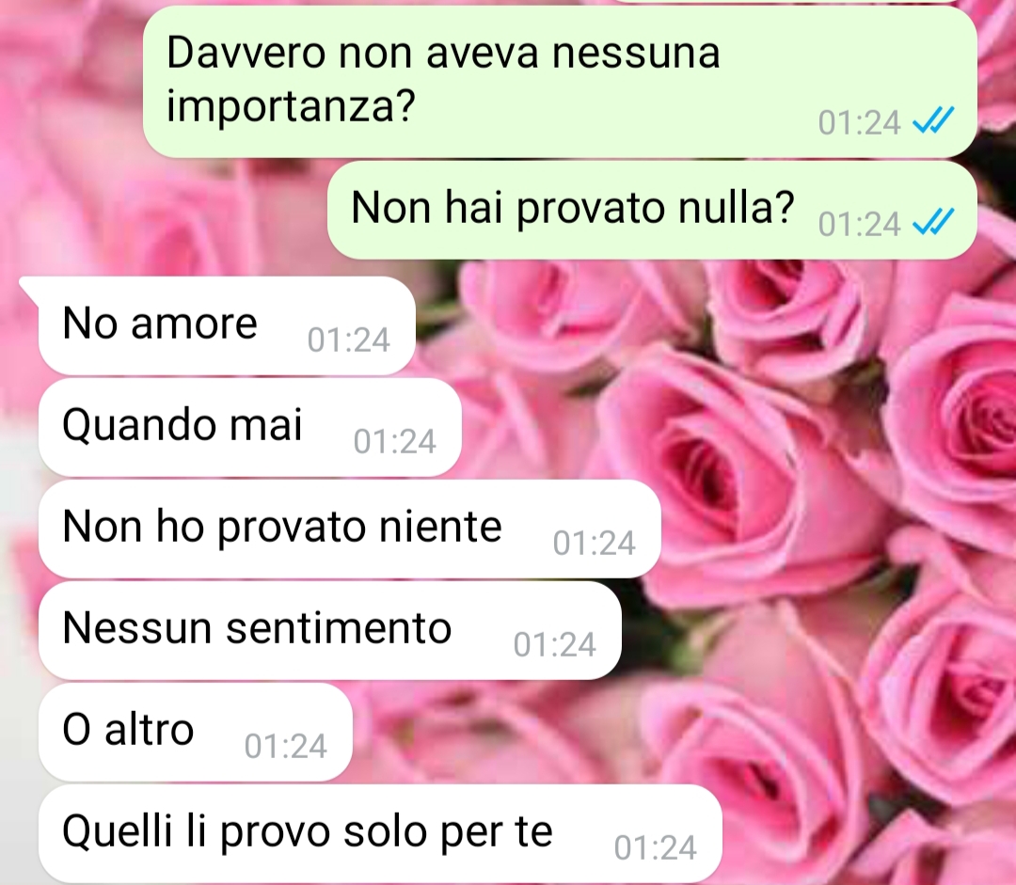
Task: Select the 'Quelli li provo solo per te' message
Action: [x=380, y=834]
